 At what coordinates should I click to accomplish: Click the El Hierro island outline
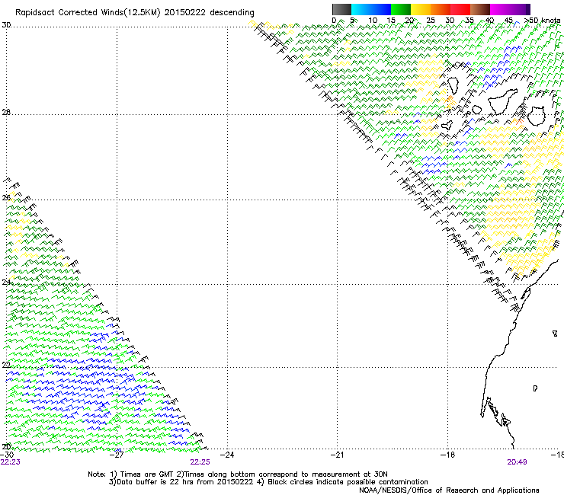(447, 125)
